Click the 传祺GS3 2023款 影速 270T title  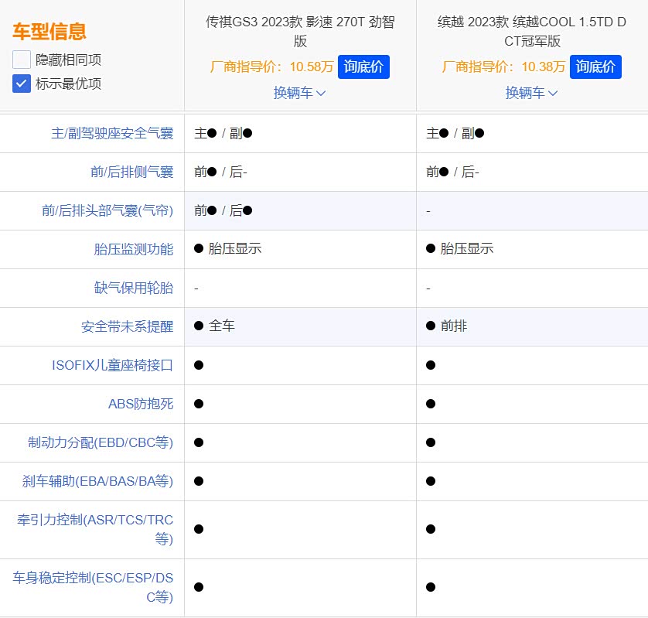pos(301,32)
